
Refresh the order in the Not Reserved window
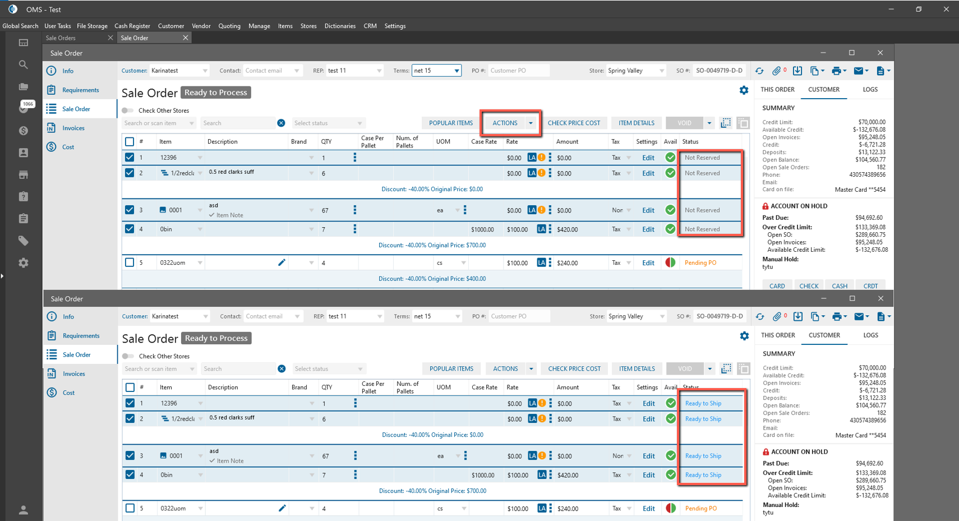[759, 71]
